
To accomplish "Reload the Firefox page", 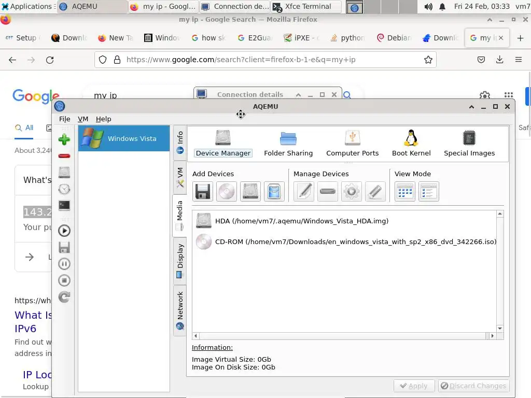I will pyautogui.click(x=50, y=60).
